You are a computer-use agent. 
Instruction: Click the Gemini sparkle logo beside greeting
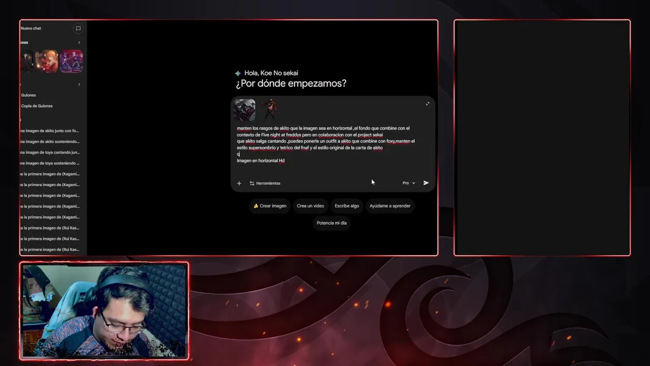238,73
